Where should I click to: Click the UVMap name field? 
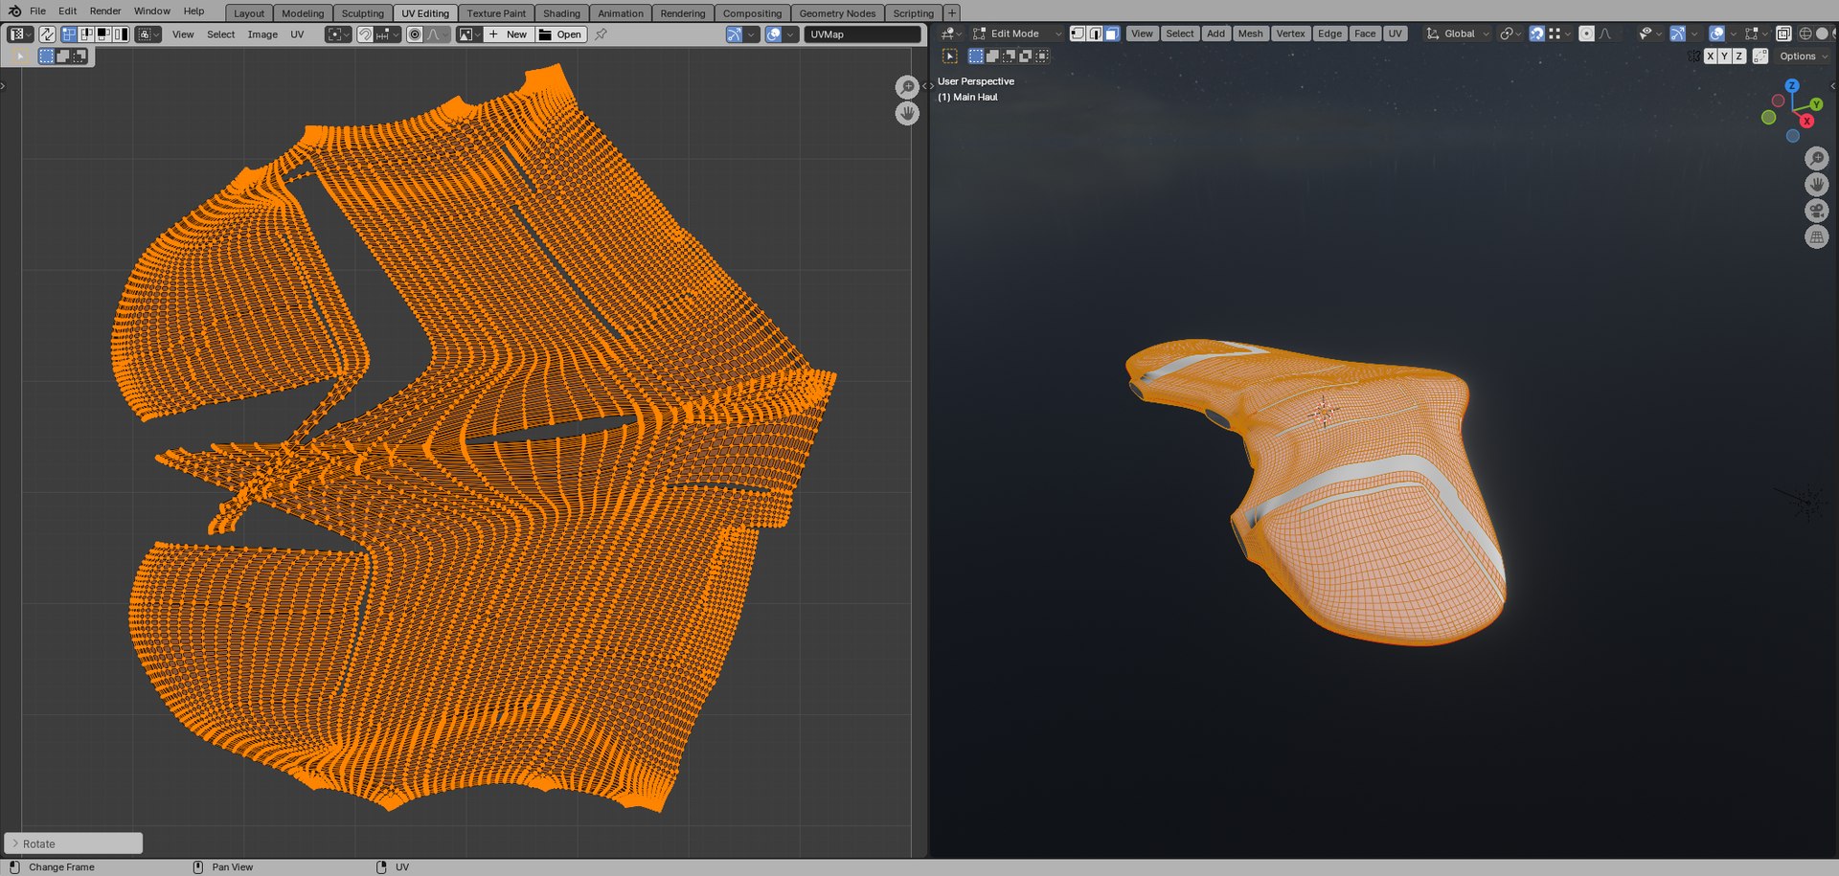coord(863,34)
